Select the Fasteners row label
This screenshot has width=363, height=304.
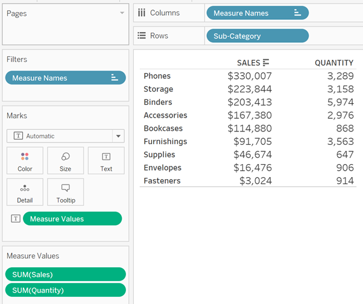pyautogui.click(x=162, y=181)
